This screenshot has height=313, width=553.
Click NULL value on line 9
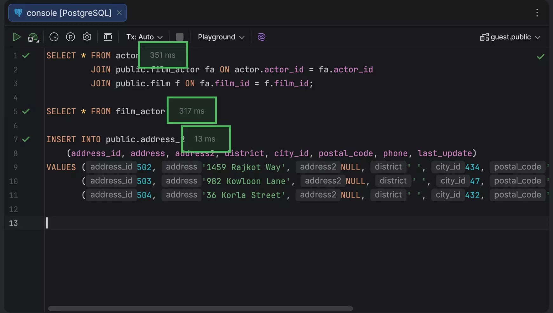point(350,167)
